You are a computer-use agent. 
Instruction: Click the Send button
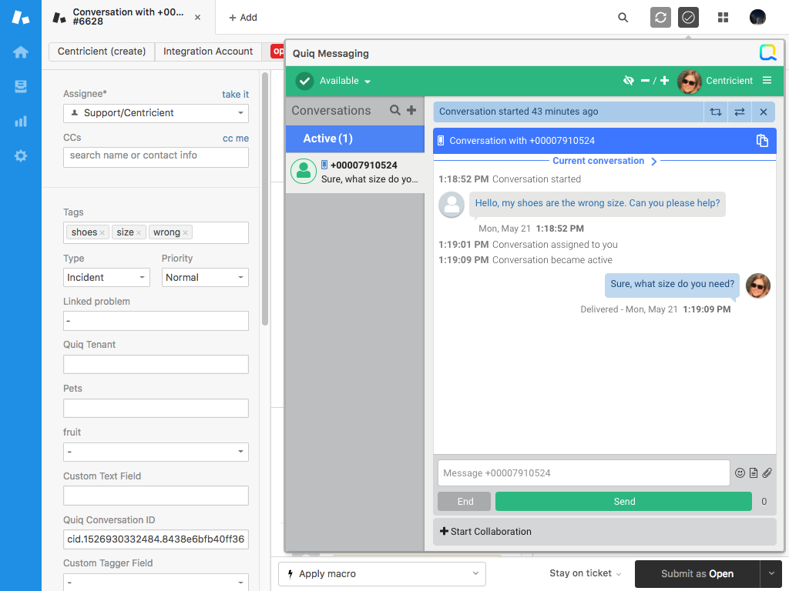(x=623, y=501)
